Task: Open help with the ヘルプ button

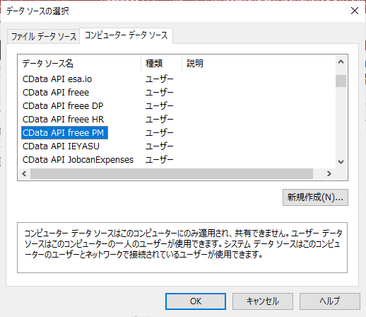Action: click(330, 301)
